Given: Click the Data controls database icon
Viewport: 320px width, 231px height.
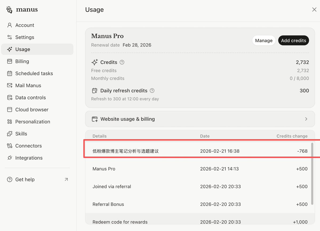Looking at the screenshot, I should click(10, 97).
